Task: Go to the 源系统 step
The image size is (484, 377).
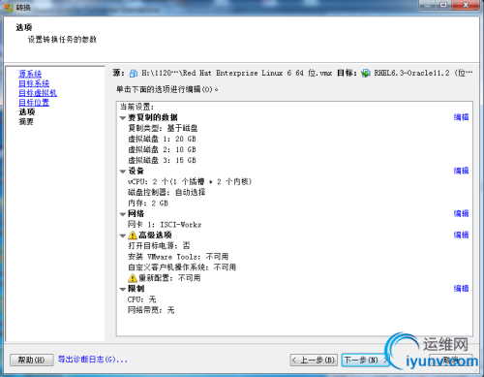Action: coord(30,74)
